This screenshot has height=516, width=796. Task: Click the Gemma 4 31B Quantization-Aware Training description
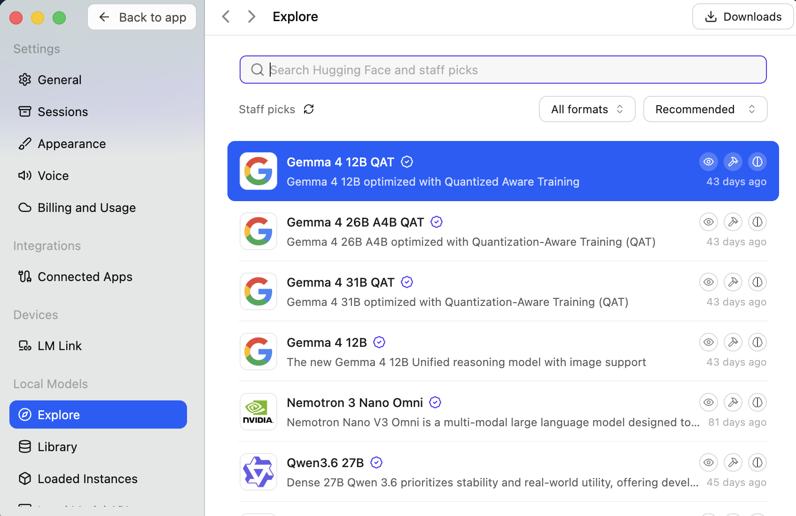pos(458,302)
